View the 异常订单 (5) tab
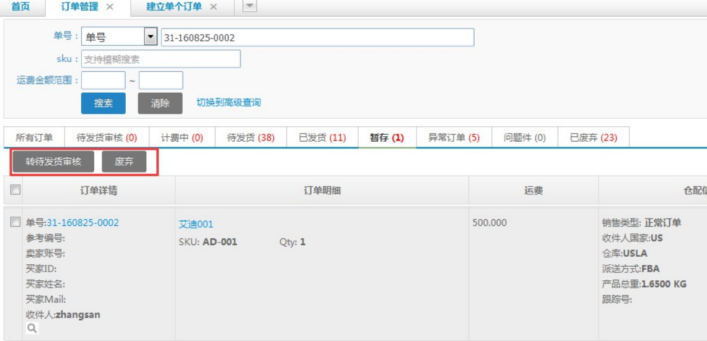 tap(454, 137)
